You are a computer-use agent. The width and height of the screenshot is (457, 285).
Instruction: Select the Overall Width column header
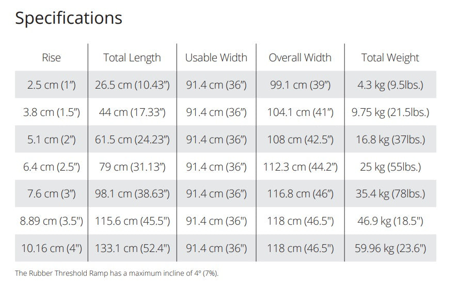point(300,58)
